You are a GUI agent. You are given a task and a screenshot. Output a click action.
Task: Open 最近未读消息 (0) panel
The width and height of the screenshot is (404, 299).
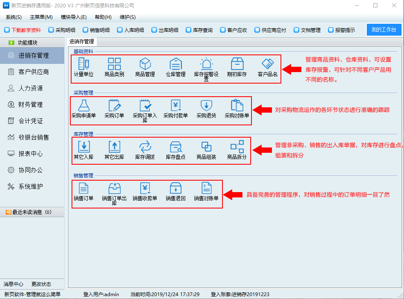pos(32,212)
